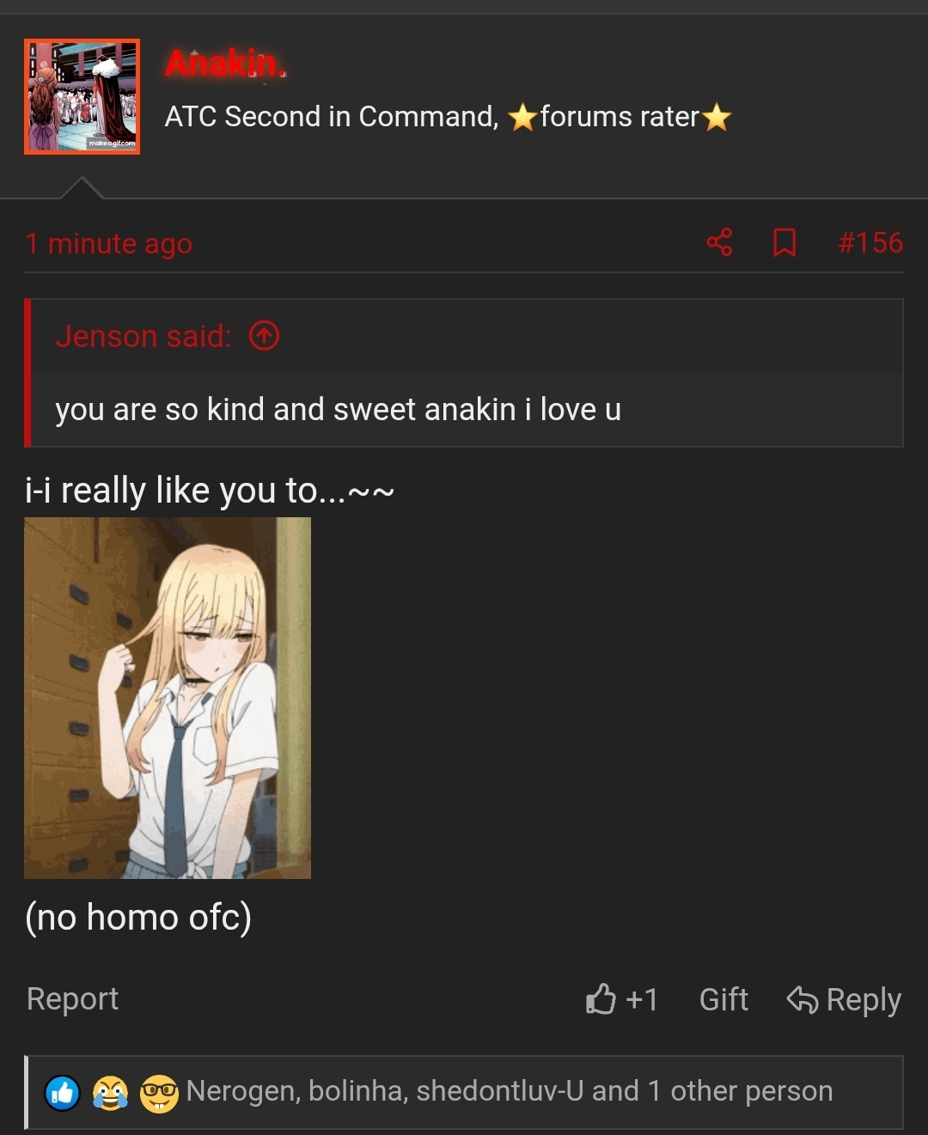This screenshot has height=1135, width=928.
Task: Click the nerd face reaction emoji
Action: [x=159, y=1093]
